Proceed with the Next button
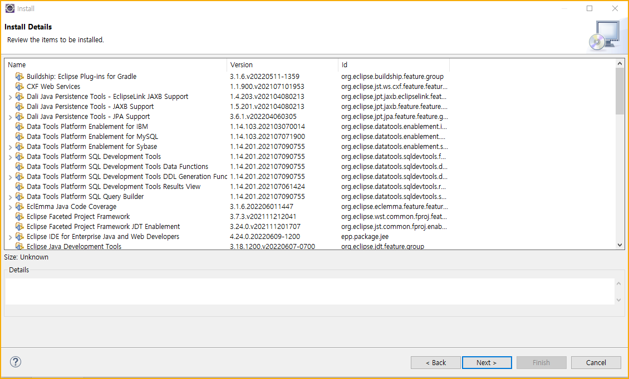Viewport: 629px width, 379px height. click(487, 362)
